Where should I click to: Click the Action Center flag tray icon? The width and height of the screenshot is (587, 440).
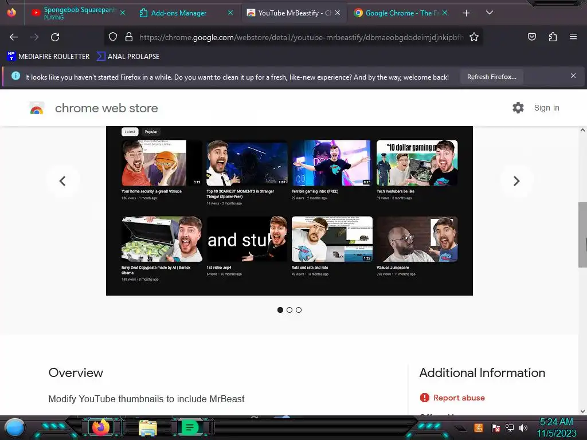pos(495,427)
